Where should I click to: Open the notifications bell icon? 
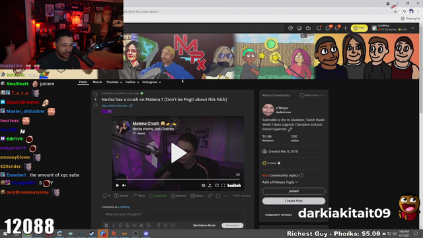tap(336, 28)
